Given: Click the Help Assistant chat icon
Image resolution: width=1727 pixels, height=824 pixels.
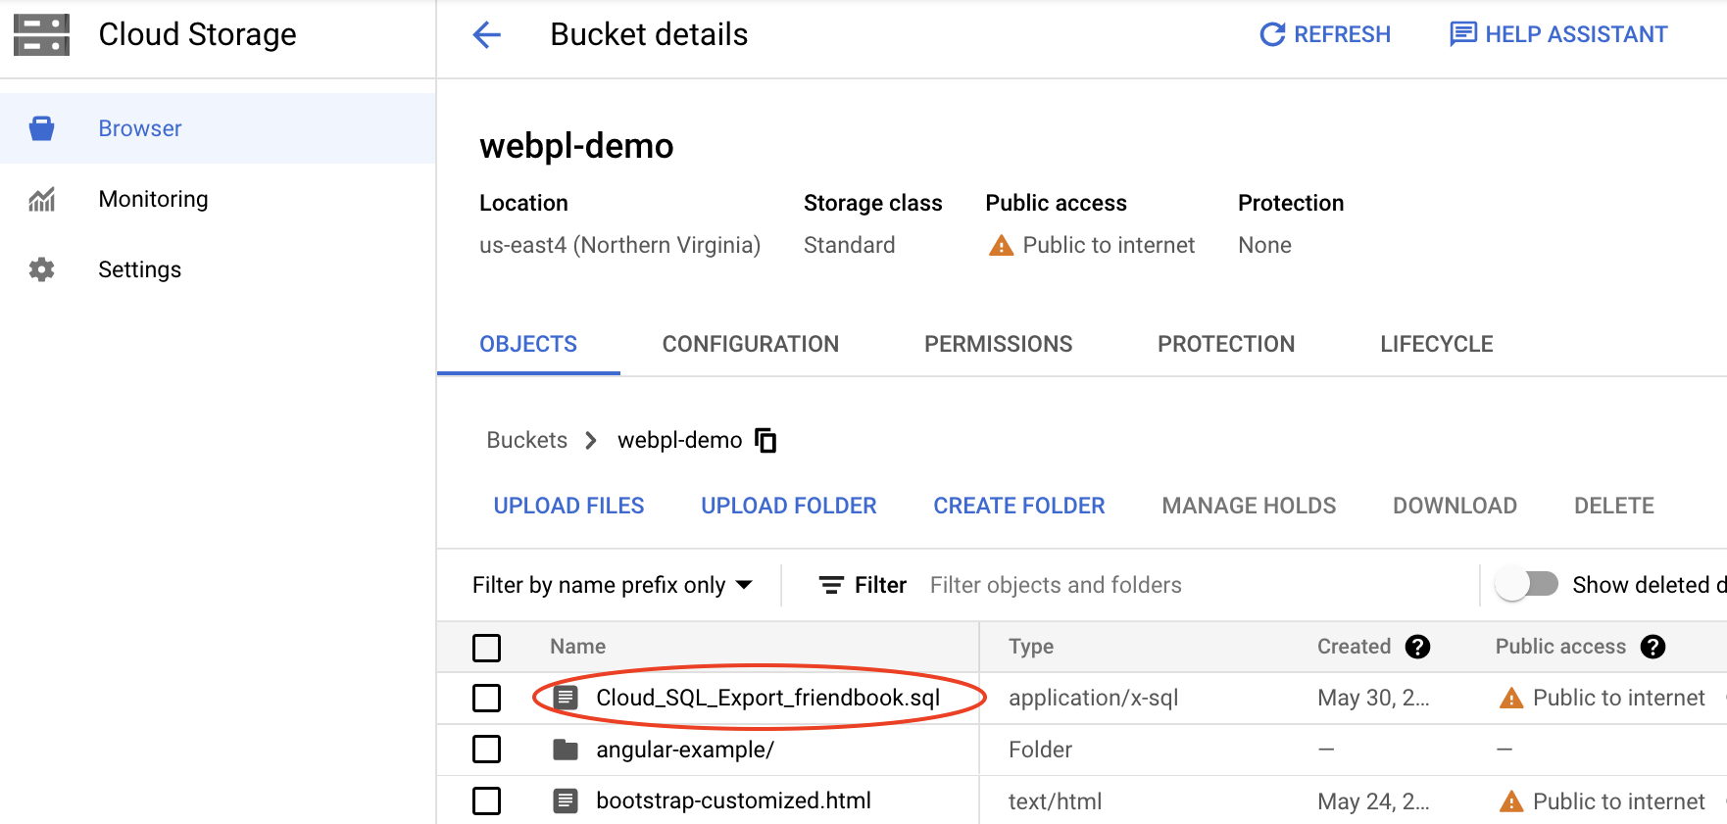Looking at the screenshot, I should pos(1463,34).
